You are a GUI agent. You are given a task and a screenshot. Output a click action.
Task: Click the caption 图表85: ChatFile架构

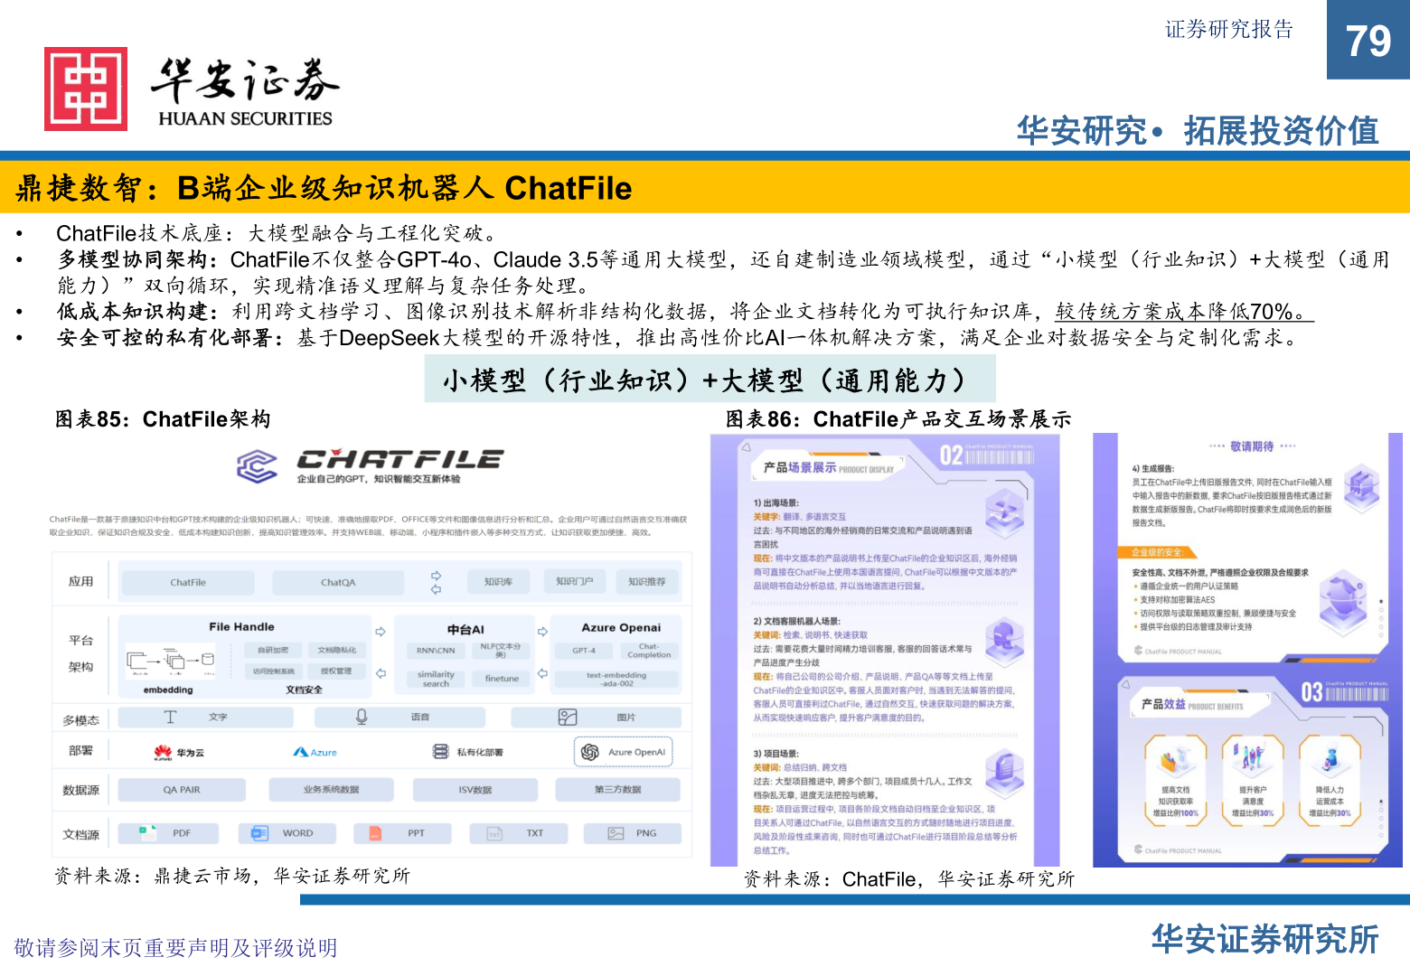[163, 419]
